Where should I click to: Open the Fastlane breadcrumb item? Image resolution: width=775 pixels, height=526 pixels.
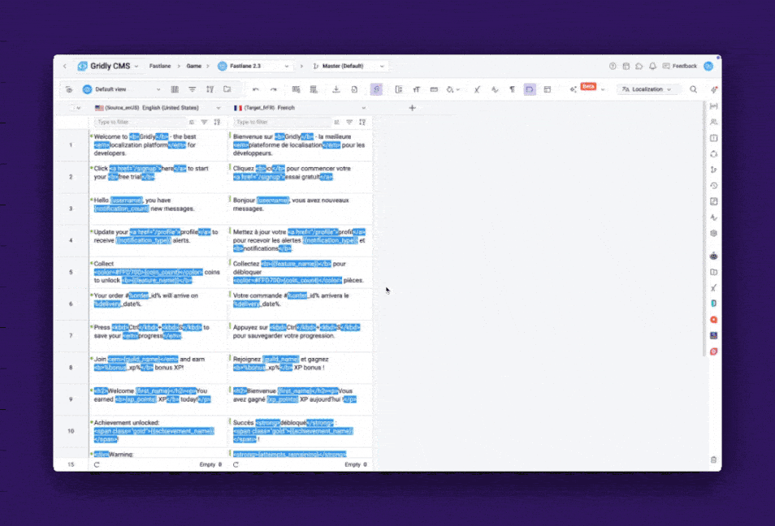click(x=159, y=66)
